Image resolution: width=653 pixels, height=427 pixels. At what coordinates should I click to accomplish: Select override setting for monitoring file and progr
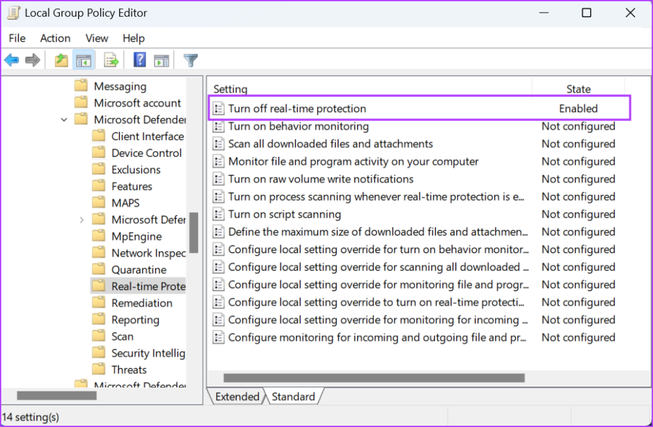(x=378, y=285)
